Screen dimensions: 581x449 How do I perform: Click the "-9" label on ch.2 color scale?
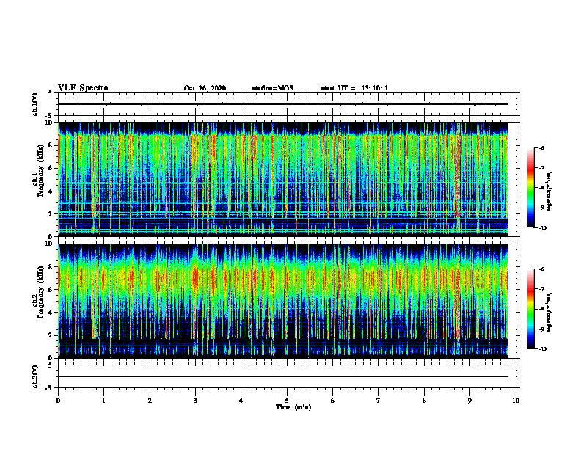541,329
